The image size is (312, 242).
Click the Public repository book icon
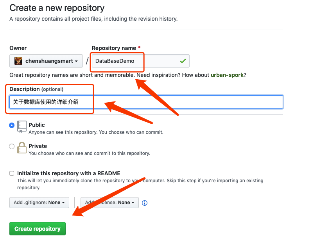(x=22, y=127)
